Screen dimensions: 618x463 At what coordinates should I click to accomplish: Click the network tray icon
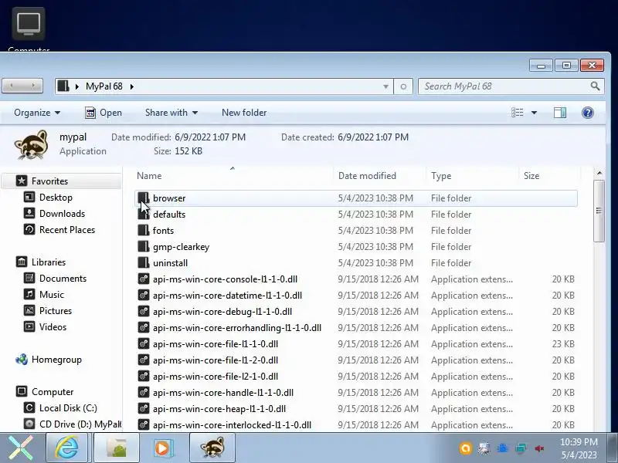click(x=521, y=448)
